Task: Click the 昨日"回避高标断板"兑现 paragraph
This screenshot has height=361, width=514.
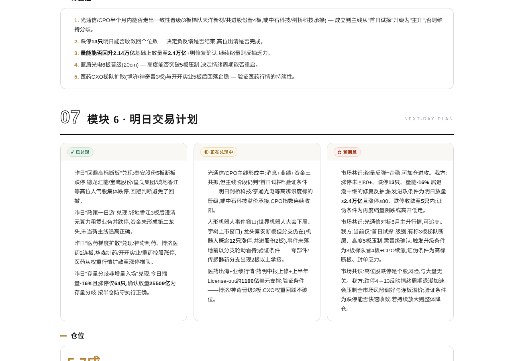Action: pyautogui.click(x=126, y=187)
